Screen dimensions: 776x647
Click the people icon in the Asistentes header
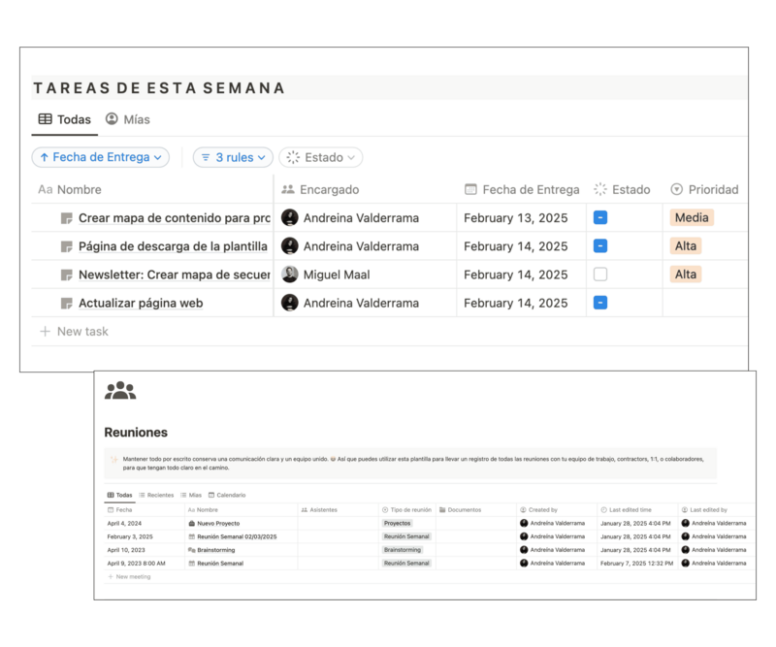pyautogui.click(x=305, y=510)
